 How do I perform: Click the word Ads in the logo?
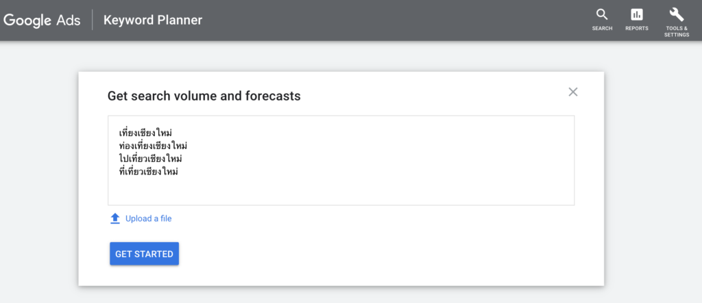click(69, 20)
